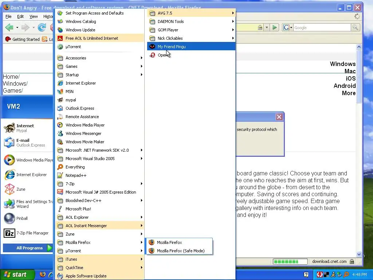Open Set Program Access and Defaults

point(100,13)
